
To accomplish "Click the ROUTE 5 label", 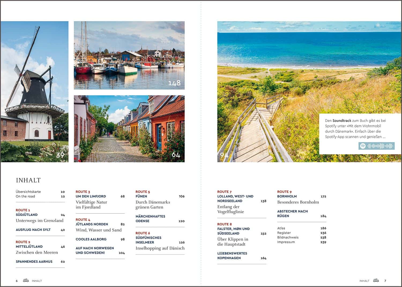I will coord(143,192).
